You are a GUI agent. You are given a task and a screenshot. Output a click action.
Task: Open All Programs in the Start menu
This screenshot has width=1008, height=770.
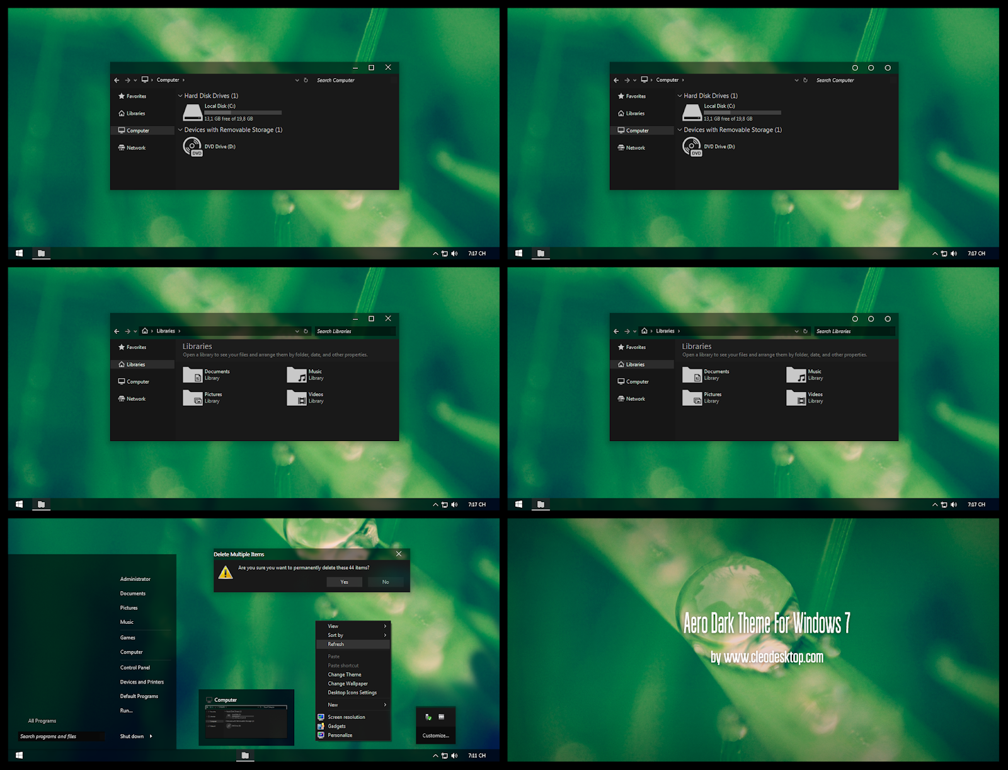(42, 721)
